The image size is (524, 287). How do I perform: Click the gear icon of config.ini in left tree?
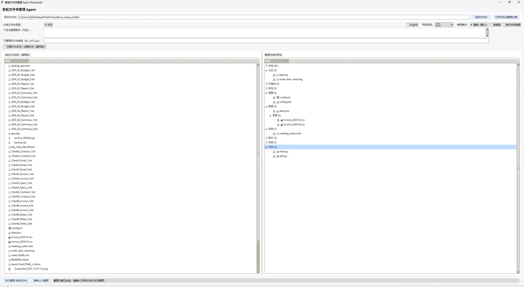(x=10, y=228)
